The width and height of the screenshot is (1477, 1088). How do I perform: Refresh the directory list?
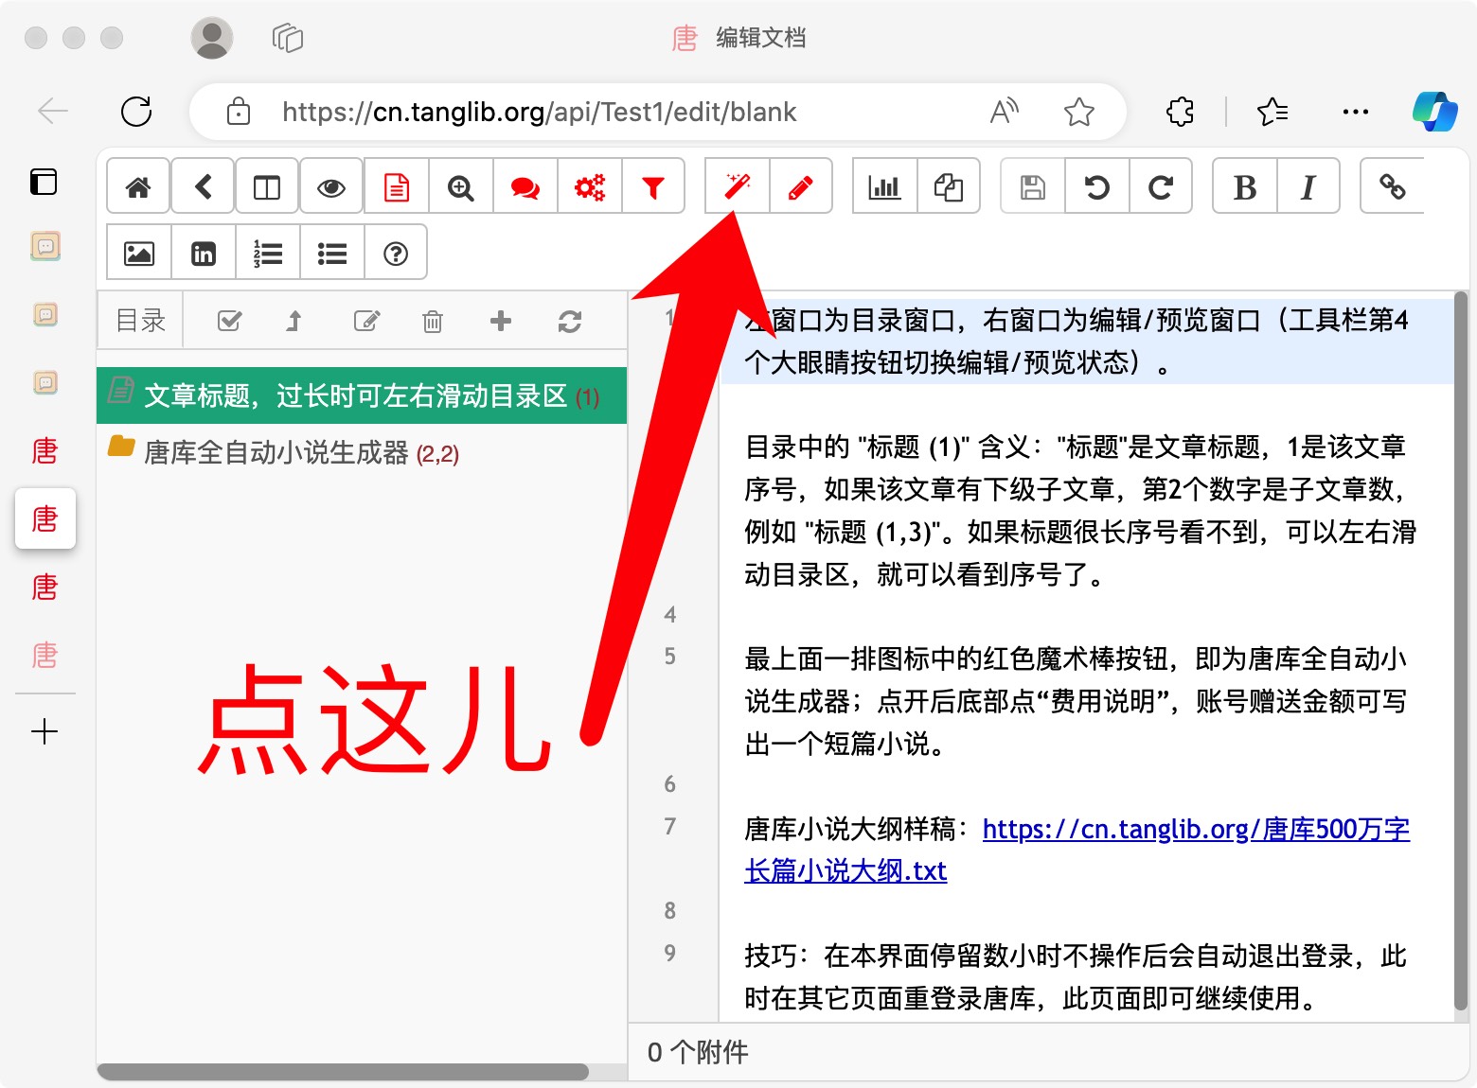[569, 322]
